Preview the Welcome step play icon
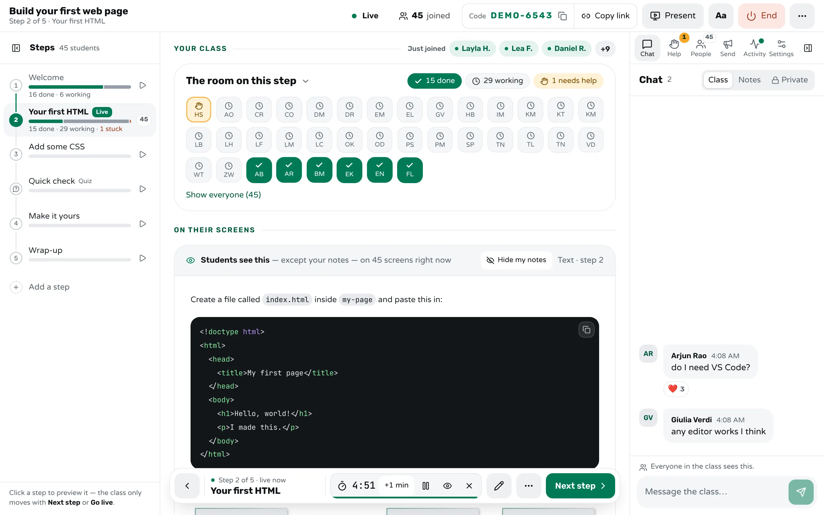The width and height of the screenshot is (824, 515). point(143,85)
